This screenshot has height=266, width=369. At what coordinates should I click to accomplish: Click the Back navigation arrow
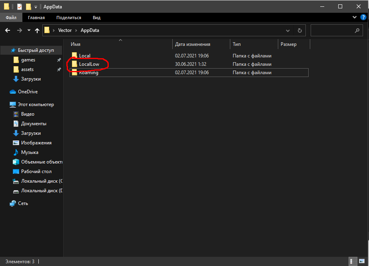[x=7, y=30]
